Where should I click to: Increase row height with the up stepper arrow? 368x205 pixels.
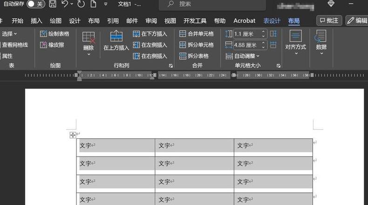pyautogui.click(x=263, y=32)
